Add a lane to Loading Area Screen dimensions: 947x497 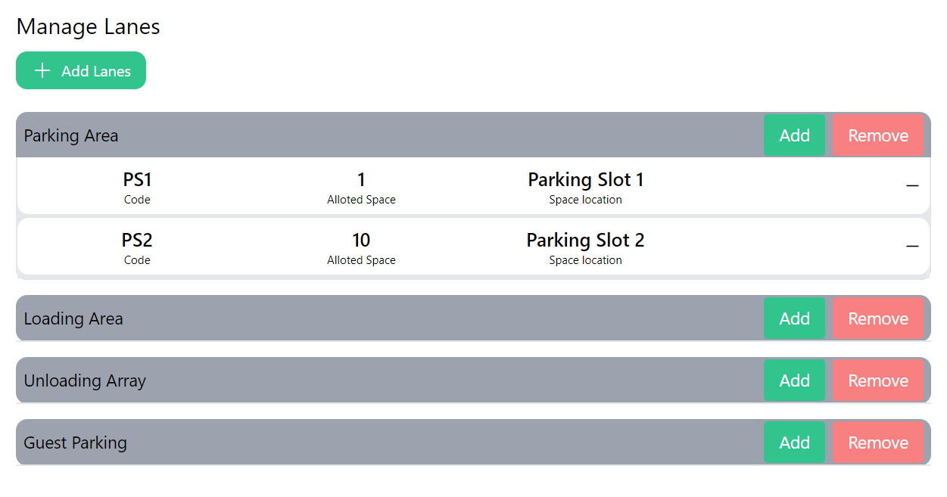click(x=794, y=318)
